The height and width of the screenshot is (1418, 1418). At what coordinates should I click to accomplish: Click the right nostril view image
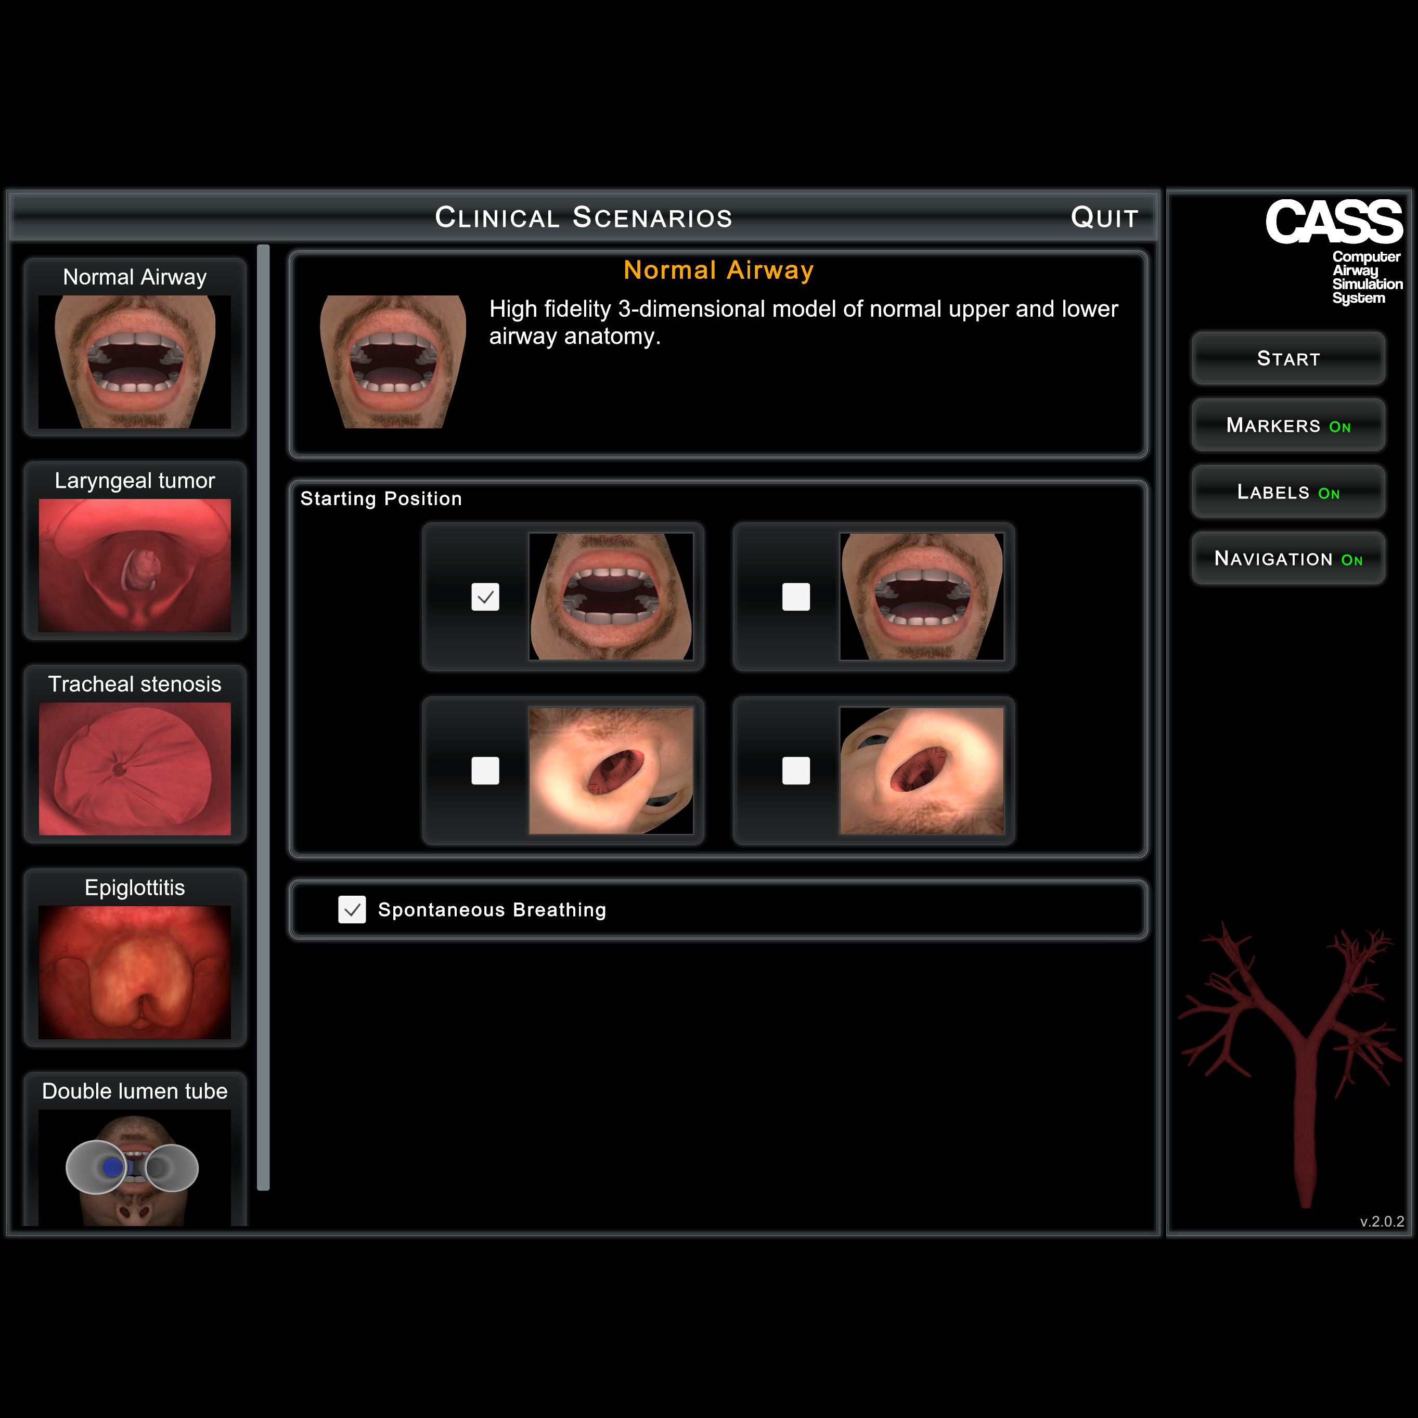[x=921, y=771]
